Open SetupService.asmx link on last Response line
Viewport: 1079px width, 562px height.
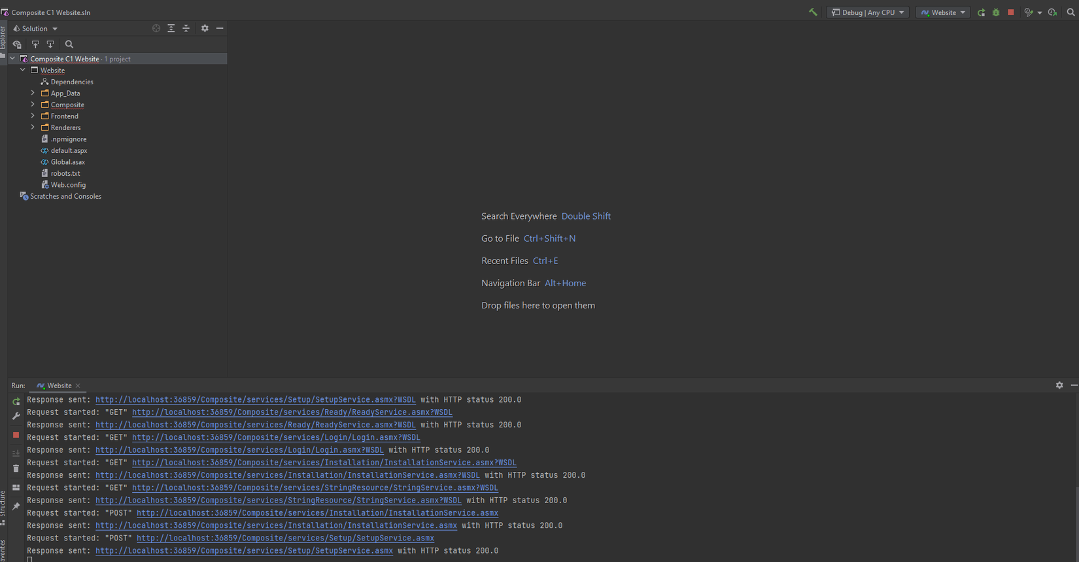coord(244,551)
